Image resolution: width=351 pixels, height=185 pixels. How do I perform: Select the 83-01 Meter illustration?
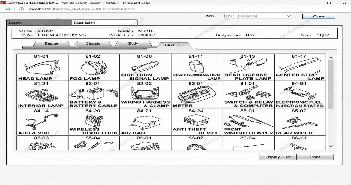coord(197,95)
